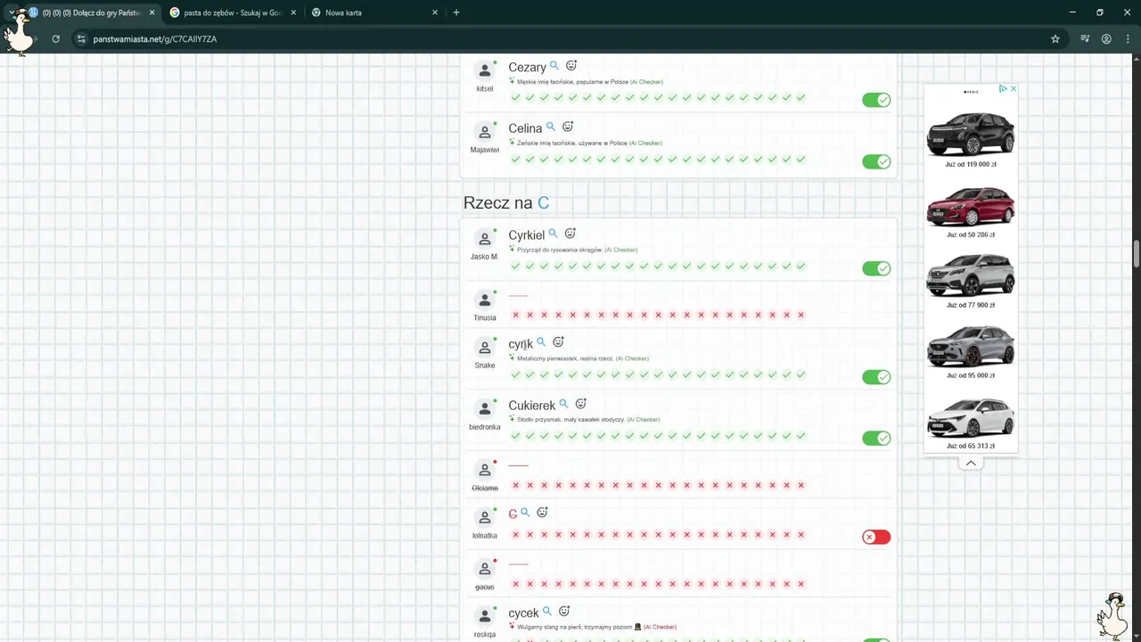Click Tinusia's player avatar
The image size is (1141, 642).
pyautogui.click(x=484, y=300)
